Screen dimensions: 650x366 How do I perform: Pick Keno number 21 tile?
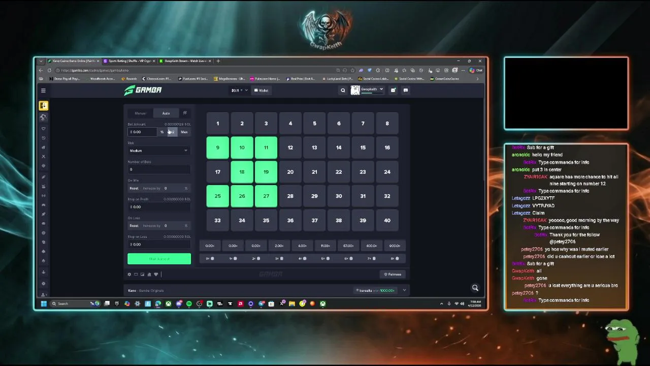pos(314,172)
